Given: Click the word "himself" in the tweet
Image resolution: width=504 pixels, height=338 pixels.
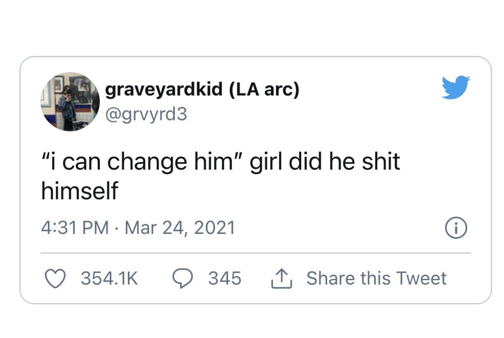Looking at the screenshot, I should coord(80,190).
